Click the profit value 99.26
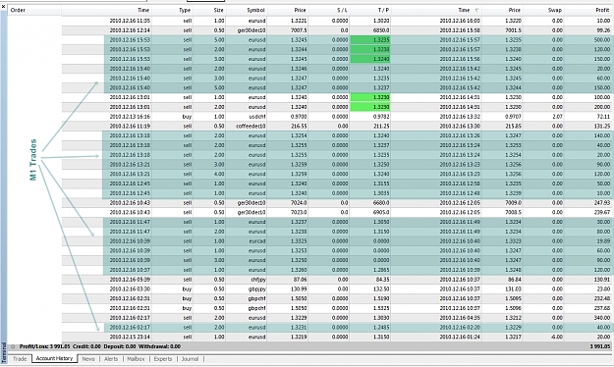 click(603, 30)
